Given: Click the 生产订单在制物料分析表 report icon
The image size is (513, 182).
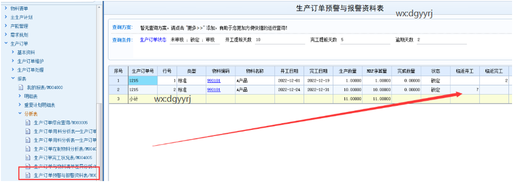Looking at the screenshot, I should (28, 149).
